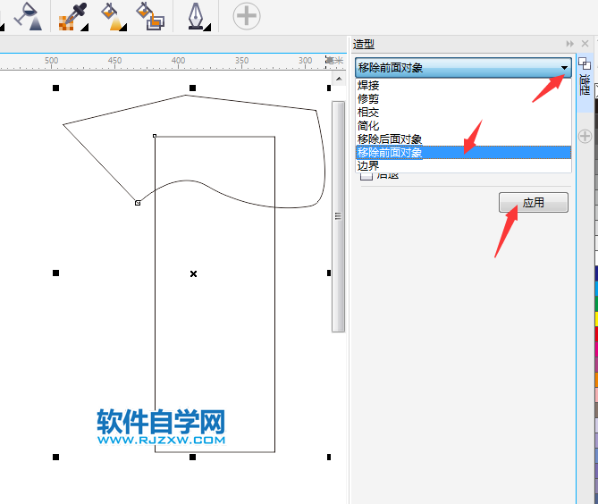Select the Transparency tool (wine glass icon)

(x=29, y=16)
